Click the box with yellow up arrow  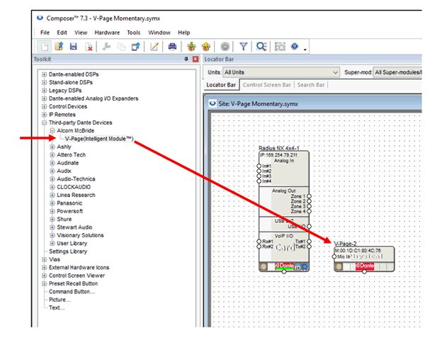click(206, 47)
